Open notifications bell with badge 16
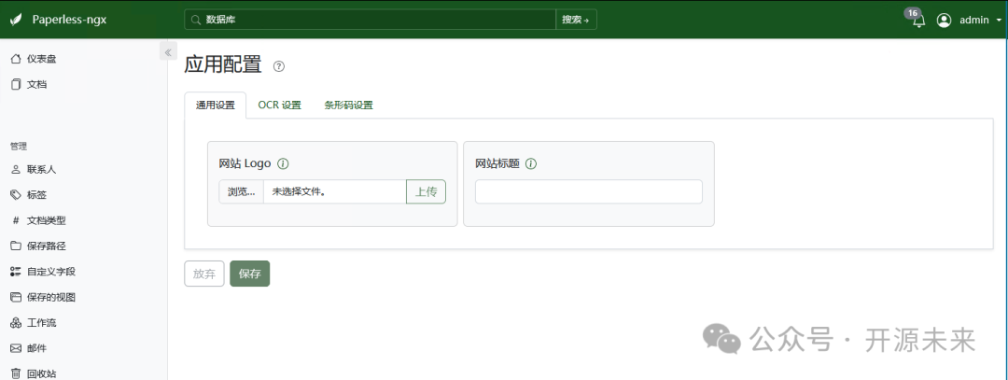 (x=918, y=20)
